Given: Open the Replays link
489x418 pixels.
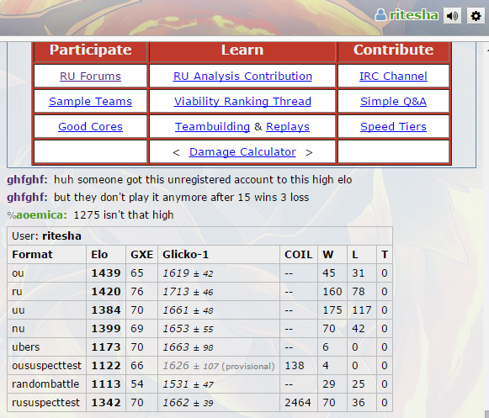Looking at the screenshot, I should (288, 126).
